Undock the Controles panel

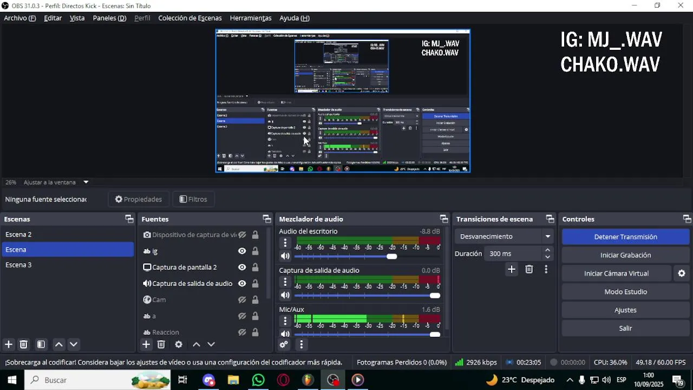(687, 219)
